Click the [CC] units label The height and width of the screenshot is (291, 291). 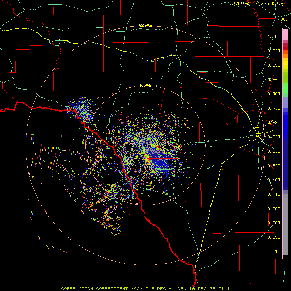276,22
